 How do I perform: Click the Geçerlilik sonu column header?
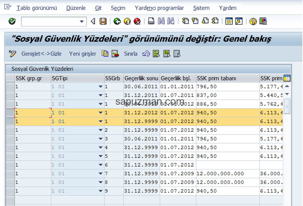point(142,78)
